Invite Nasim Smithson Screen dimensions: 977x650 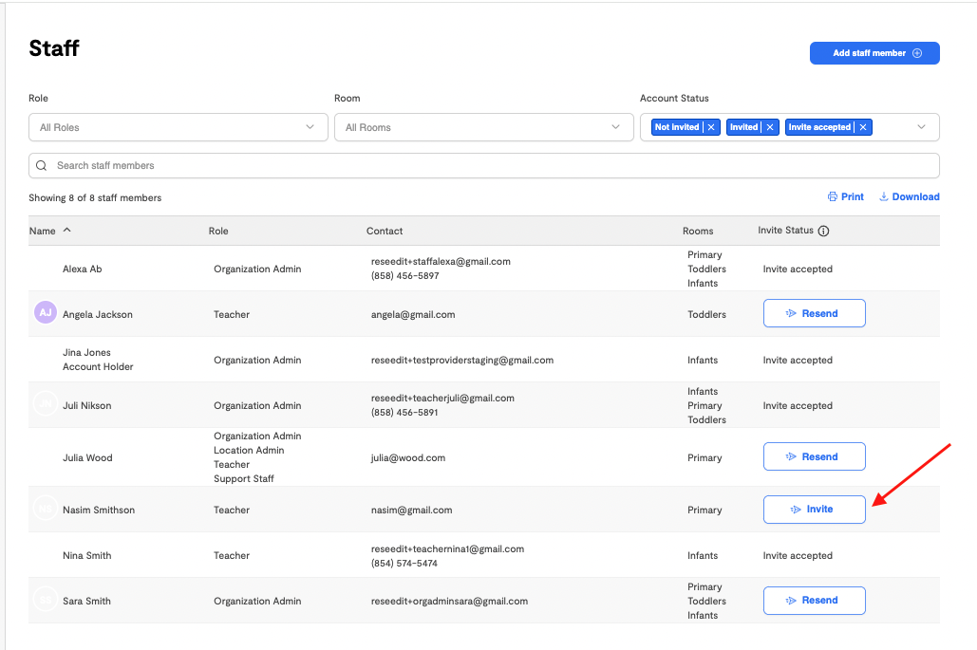pos(815,510)
